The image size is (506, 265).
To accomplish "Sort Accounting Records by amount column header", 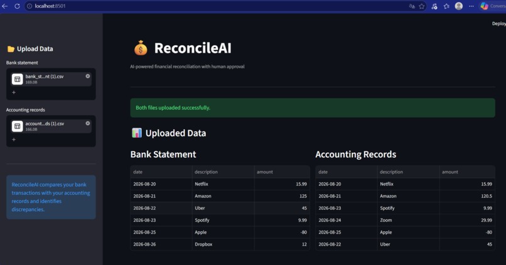I will click(x=467, y=172).
